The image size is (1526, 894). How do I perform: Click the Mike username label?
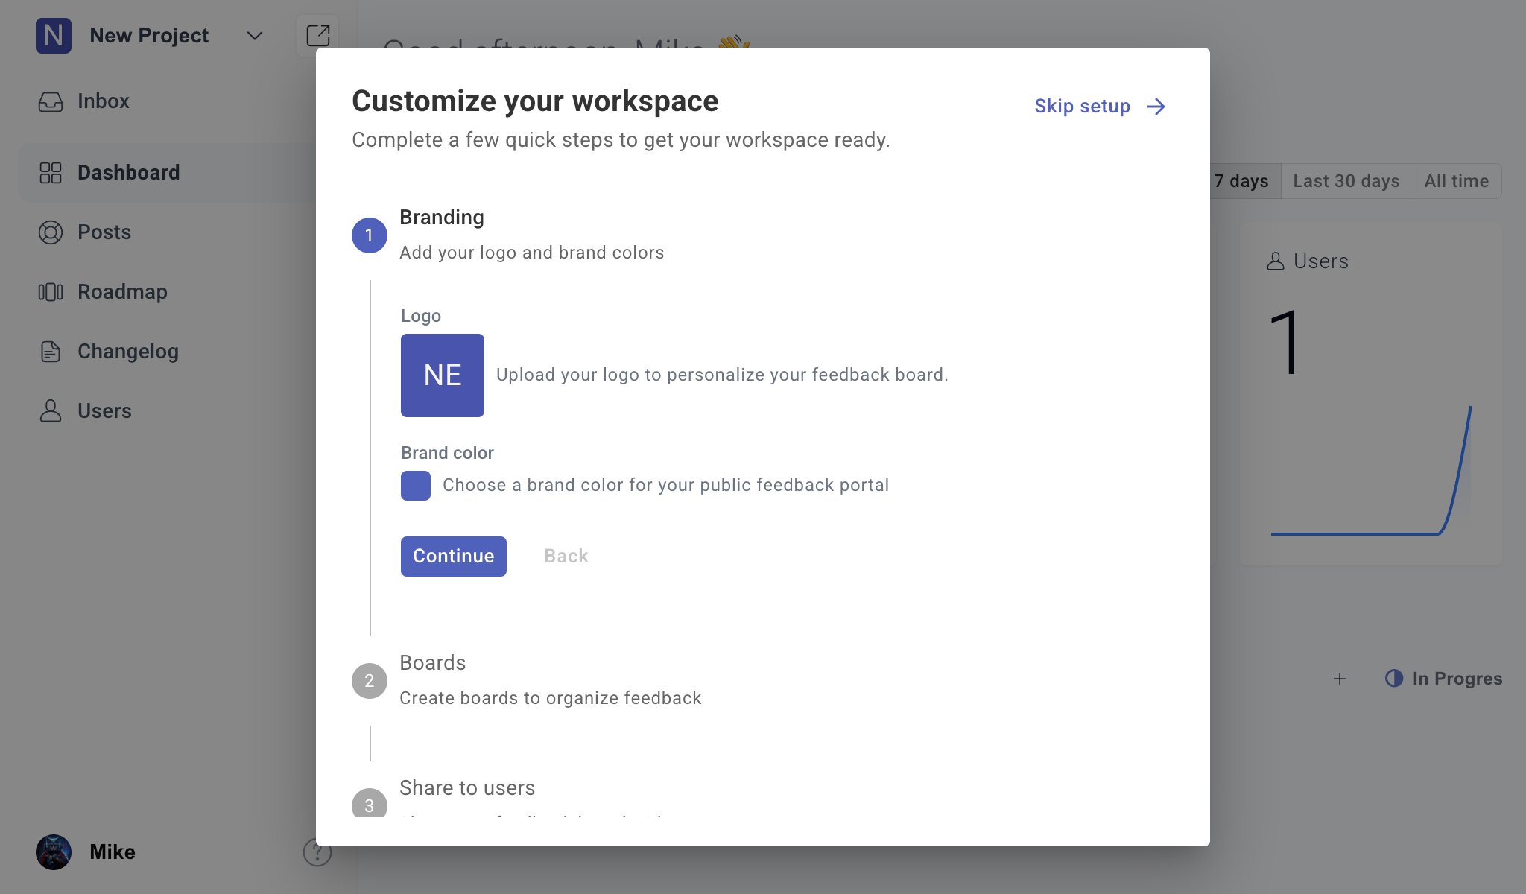tap(113, 852)
